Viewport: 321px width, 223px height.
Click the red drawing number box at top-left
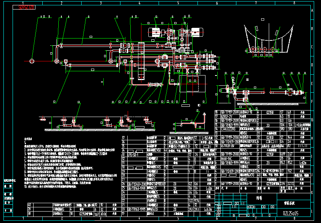point(27,7)
